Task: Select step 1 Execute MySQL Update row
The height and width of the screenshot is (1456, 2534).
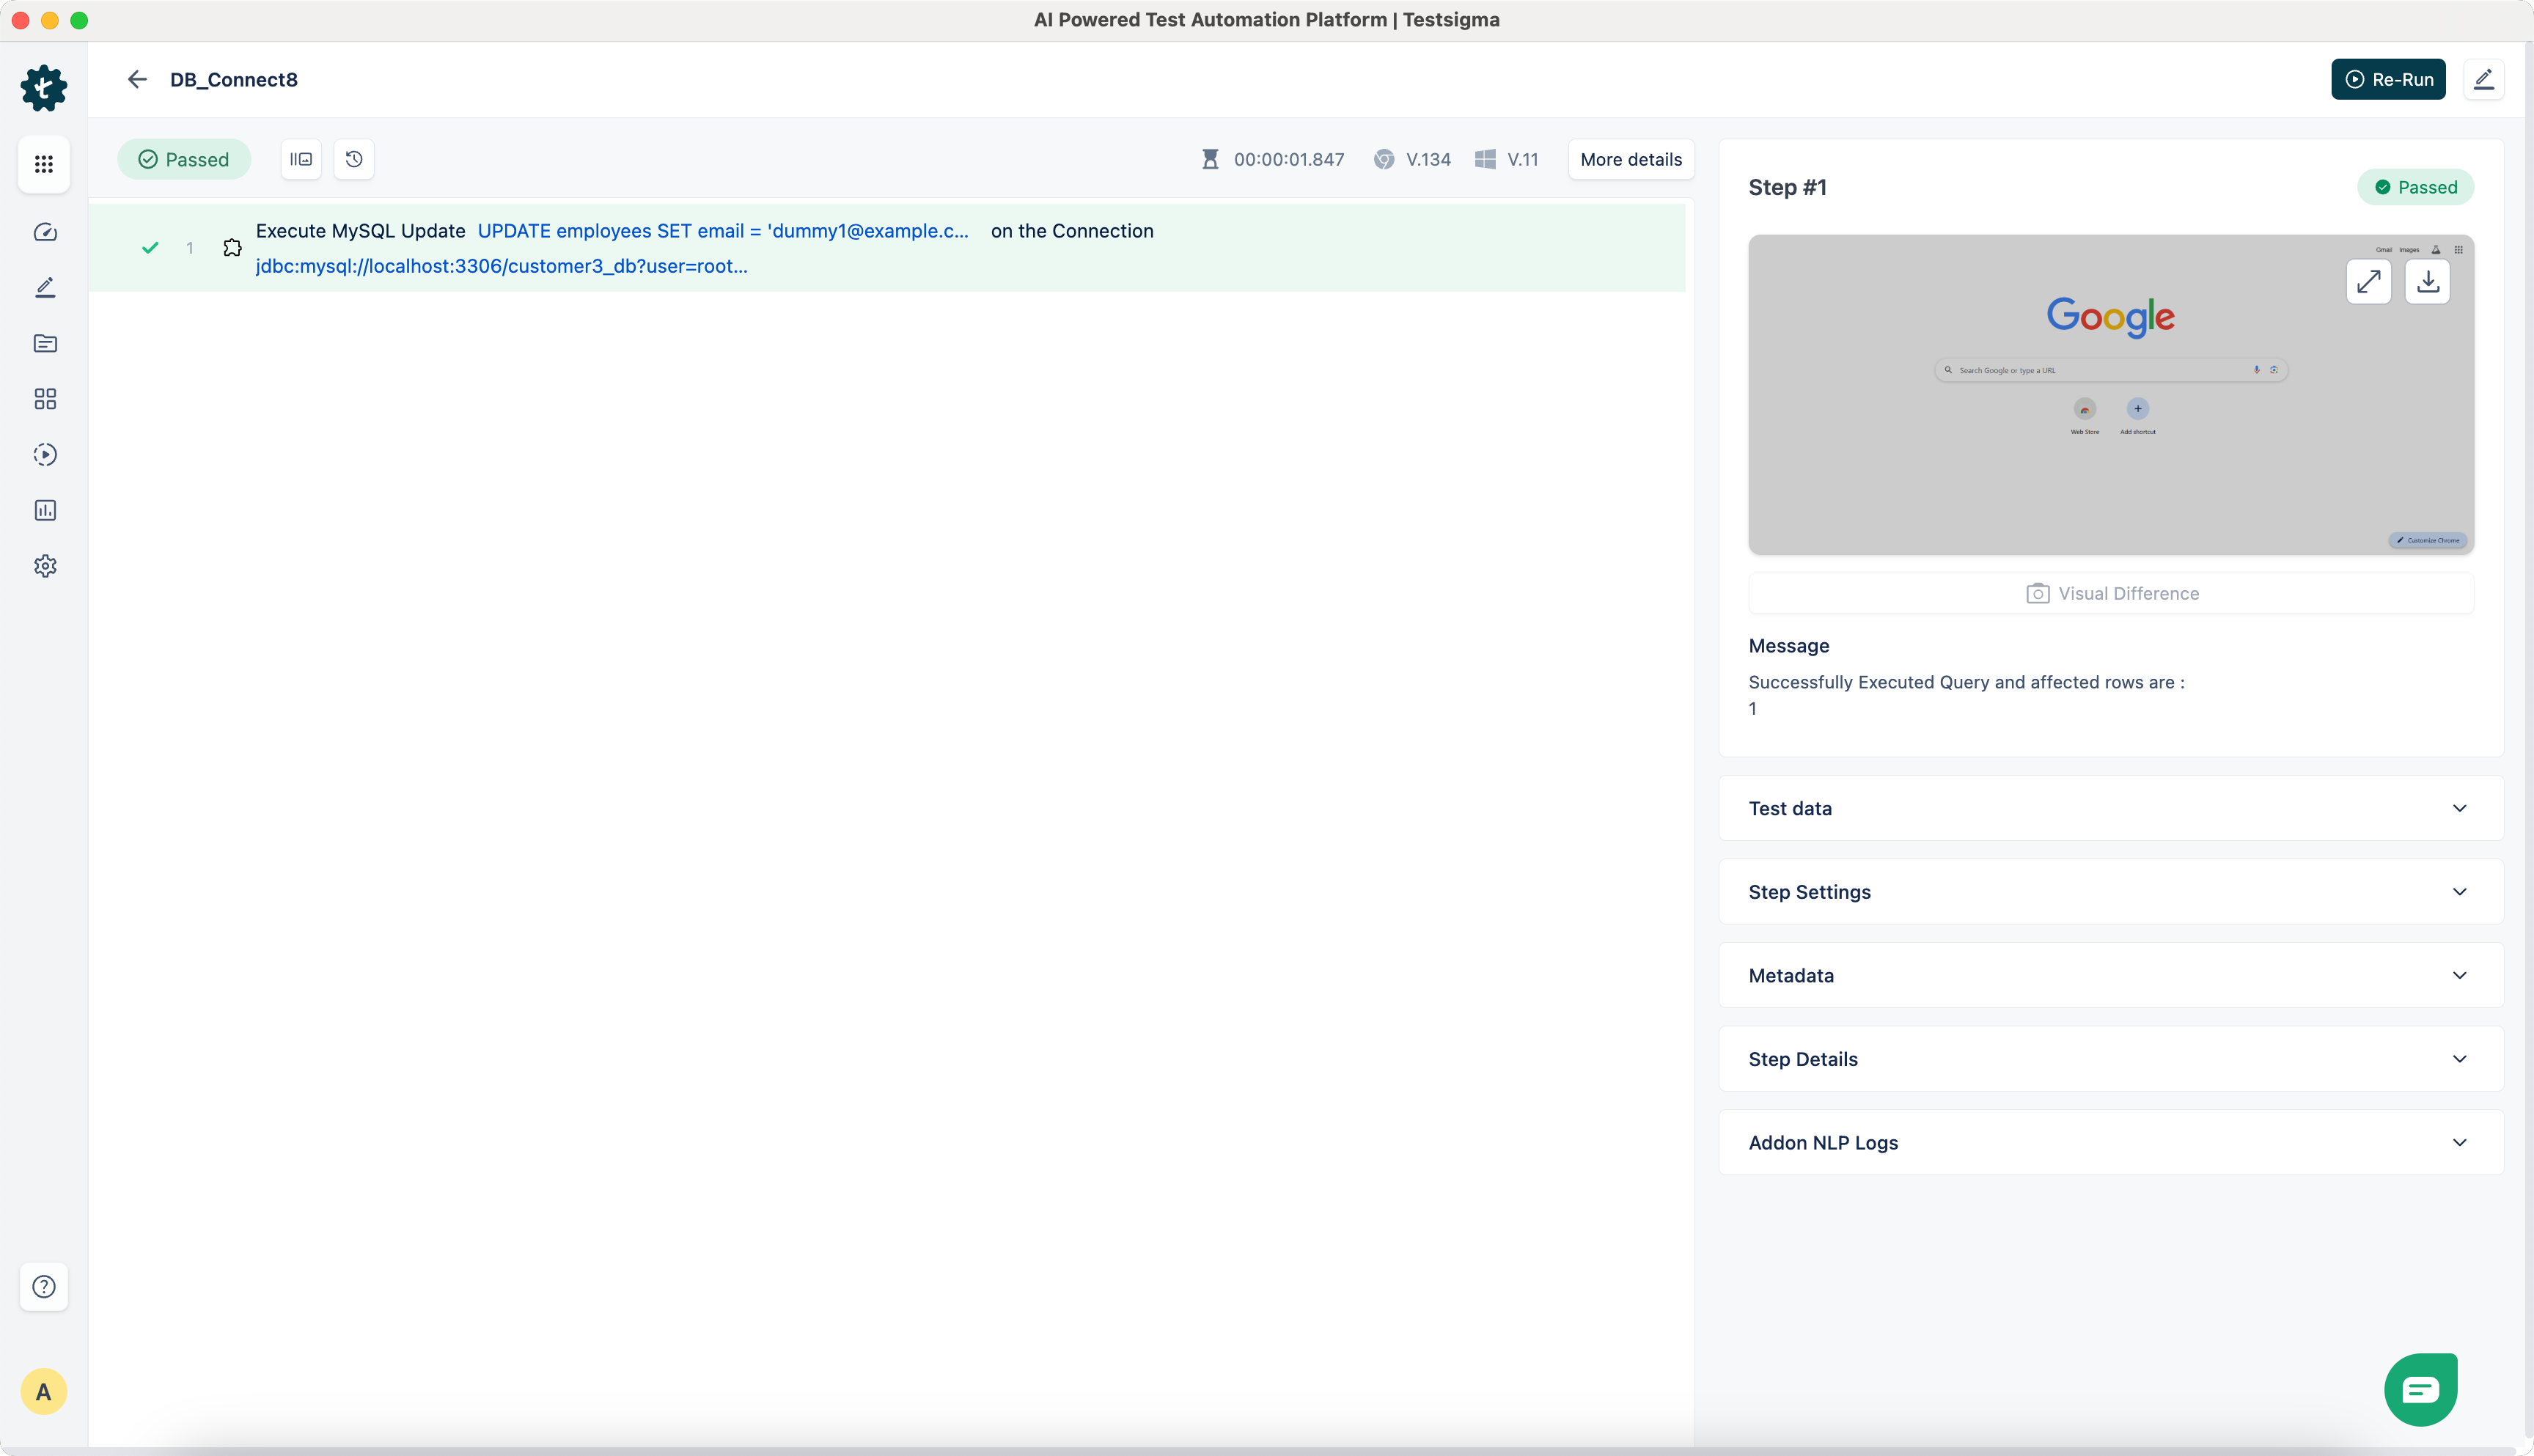Action: pyautogui.click(x=886, y=248)
